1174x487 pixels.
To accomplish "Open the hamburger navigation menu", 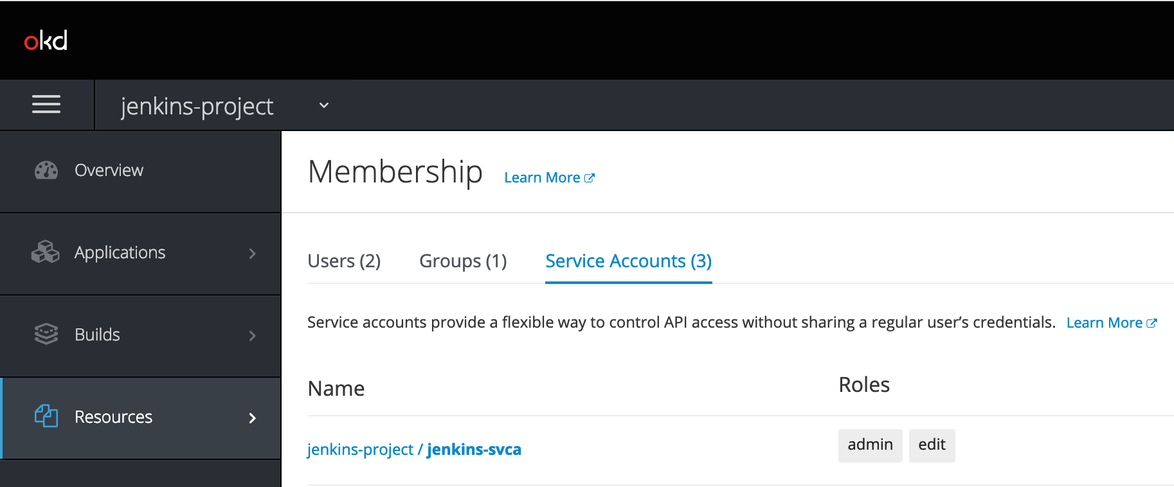I will click(x=46, y=104).
